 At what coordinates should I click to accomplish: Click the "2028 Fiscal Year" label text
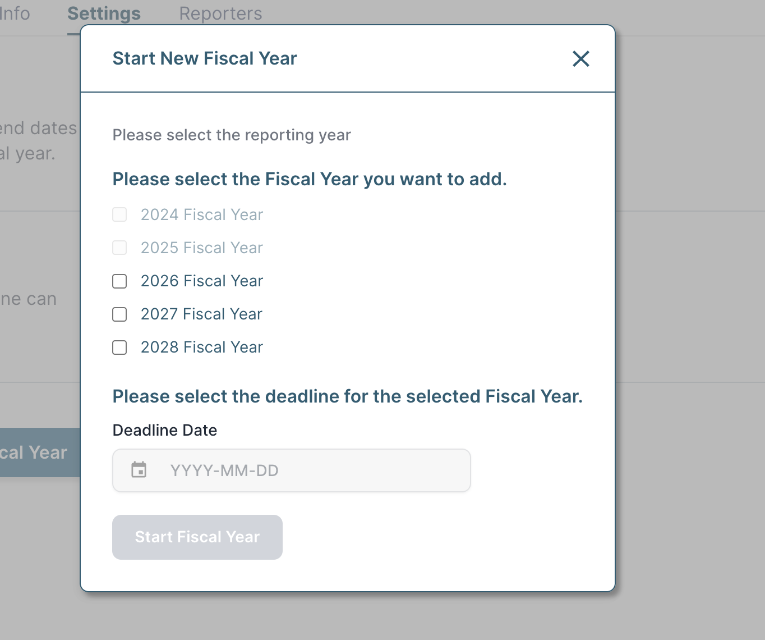(202, 348)
